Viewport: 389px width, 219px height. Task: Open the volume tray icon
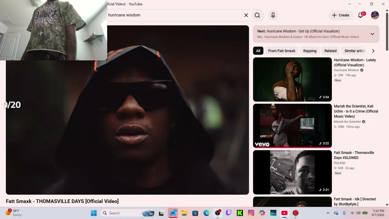[358, 213]
